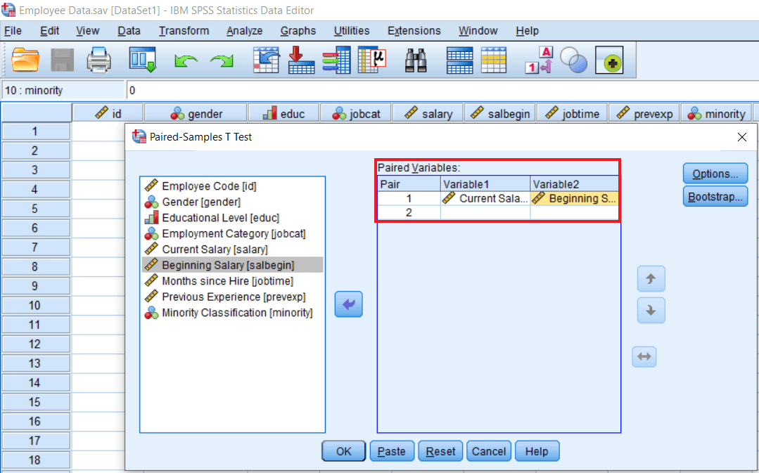The height and width of the screenshot is (473, 759).
Task: Select Employment Category [jobcat] variable
Action: coord(232,233)
